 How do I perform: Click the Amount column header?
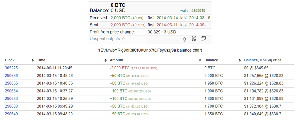point(117,60)
